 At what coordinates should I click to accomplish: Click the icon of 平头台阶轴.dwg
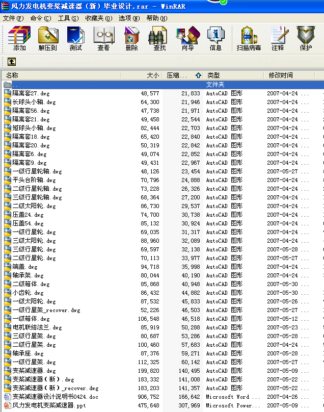pos(8,180)
